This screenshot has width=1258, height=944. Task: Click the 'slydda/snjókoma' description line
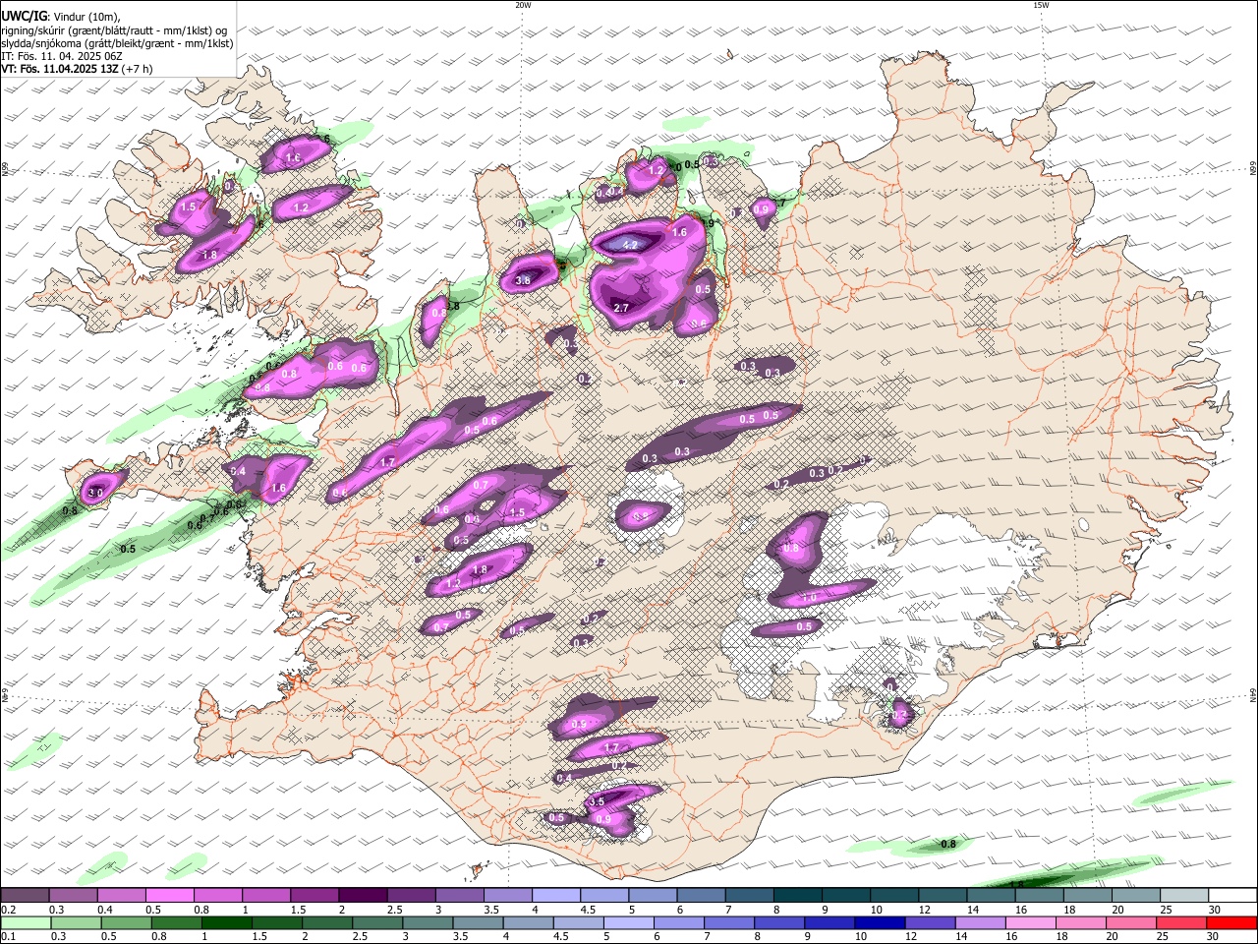point(117,43)
